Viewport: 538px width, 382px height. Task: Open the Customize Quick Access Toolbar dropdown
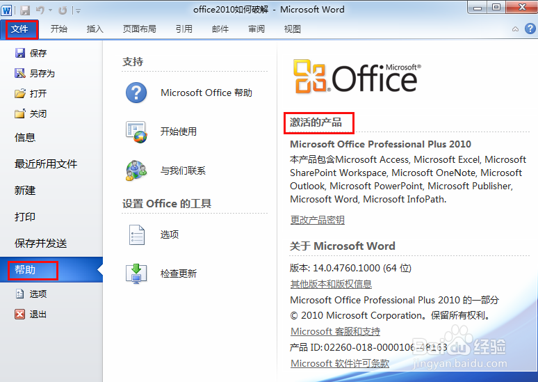79,11
